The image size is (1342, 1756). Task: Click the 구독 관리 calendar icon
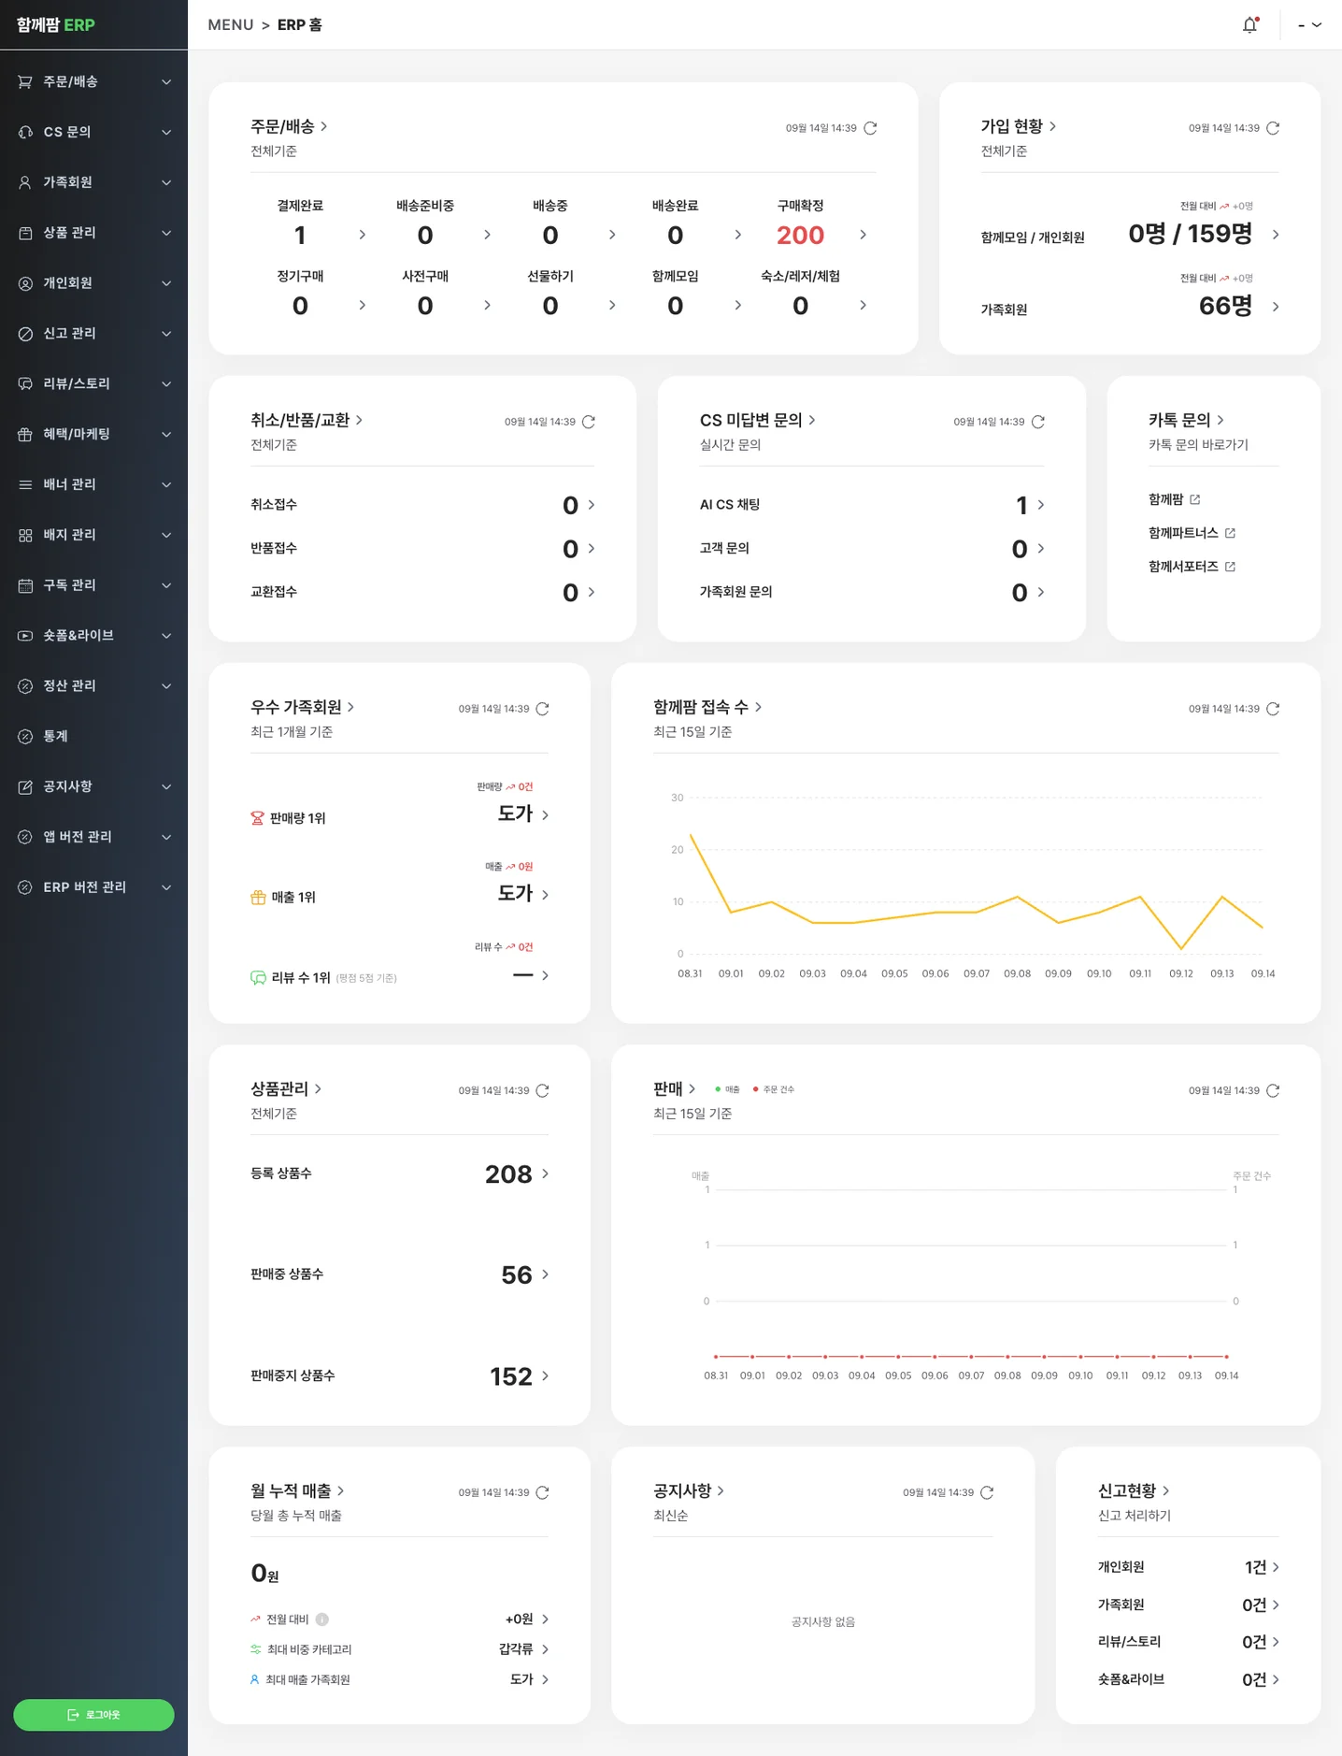coord(25,585)
